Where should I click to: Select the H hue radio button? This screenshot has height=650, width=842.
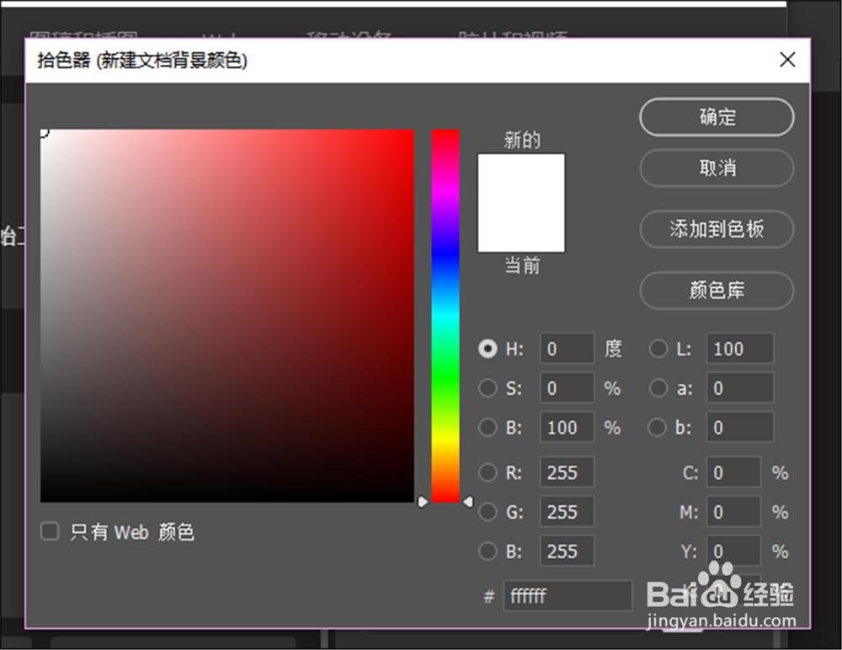pyautogui.click(x=488, y=349)
